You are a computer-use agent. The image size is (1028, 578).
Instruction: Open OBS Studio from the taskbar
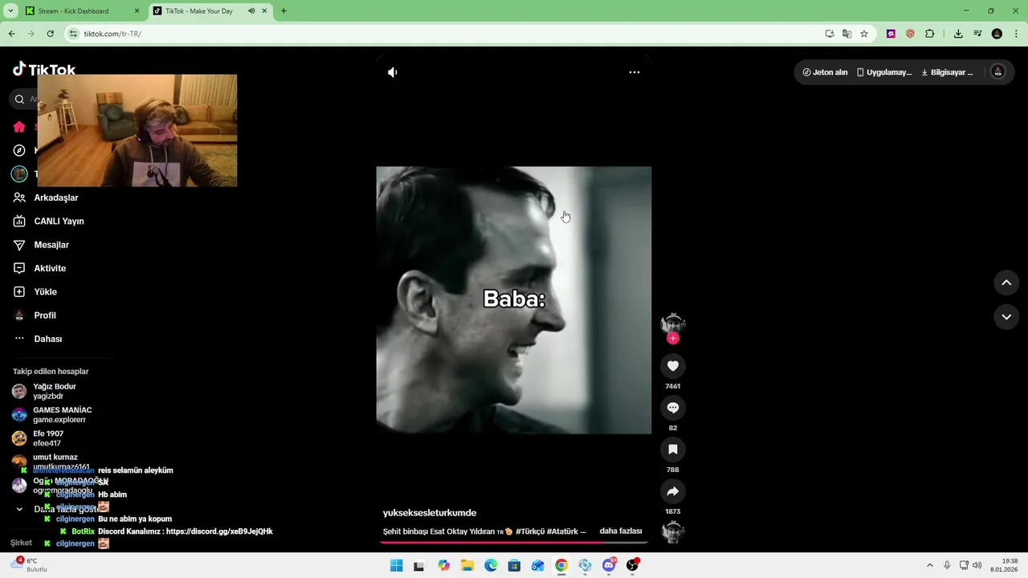(632, 566)
